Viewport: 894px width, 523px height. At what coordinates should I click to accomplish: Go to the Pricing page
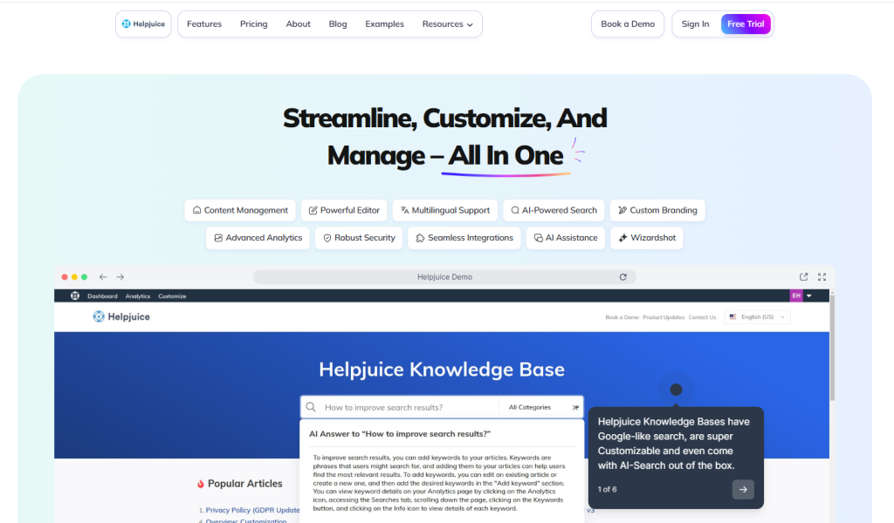click(x=254, y=24)
